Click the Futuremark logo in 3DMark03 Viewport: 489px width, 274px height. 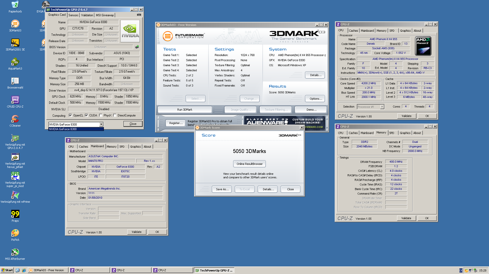(183, 36)
